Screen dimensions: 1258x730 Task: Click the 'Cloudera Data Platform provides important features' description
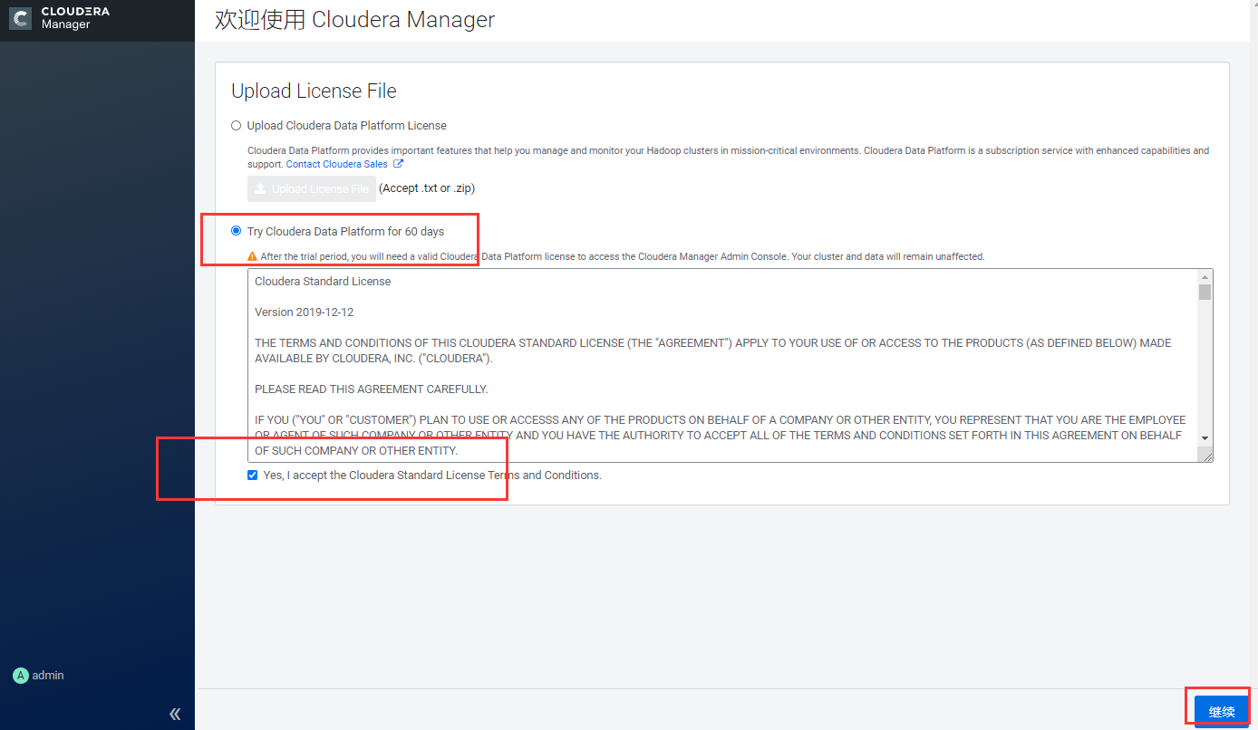coord(729,158)
